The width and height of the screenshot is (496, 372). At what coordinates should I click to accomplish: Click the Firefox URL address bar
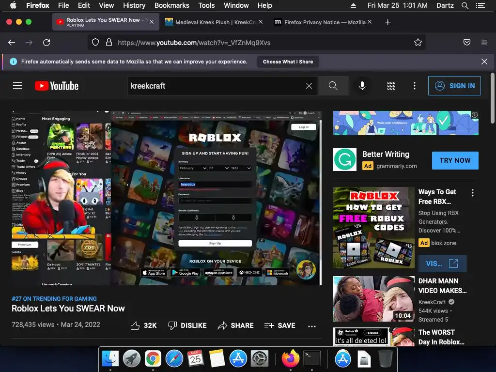256,43
